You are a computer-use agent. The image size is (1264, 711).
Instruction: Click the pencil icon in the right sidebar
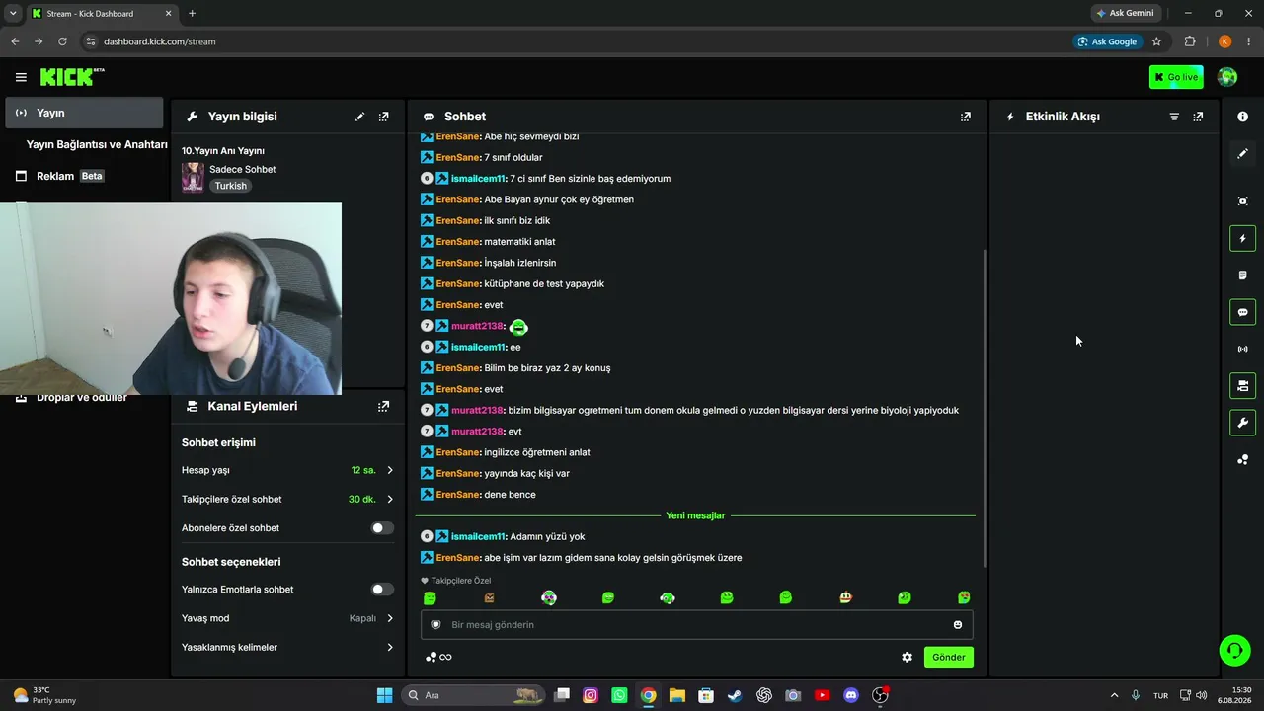click(x=1242, y=154)
